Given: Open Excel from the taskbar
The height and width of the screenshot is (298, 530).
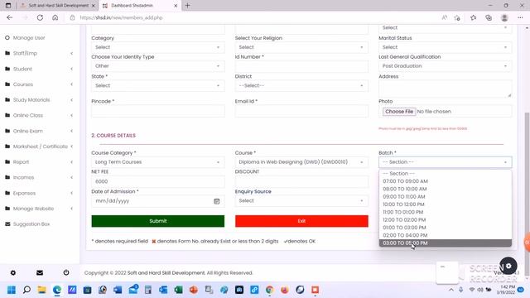Looking at the screenshot, I should 179,290.
